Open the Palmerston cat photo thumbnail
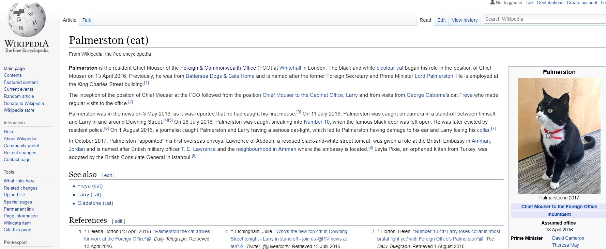 point(559,136)
